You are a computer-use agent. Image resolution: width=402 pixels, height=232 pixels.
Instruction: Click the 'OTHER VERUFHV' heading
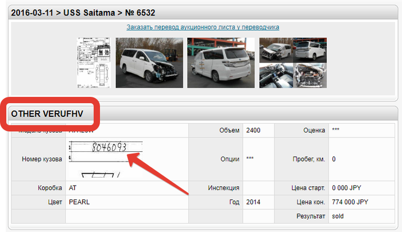47,114
